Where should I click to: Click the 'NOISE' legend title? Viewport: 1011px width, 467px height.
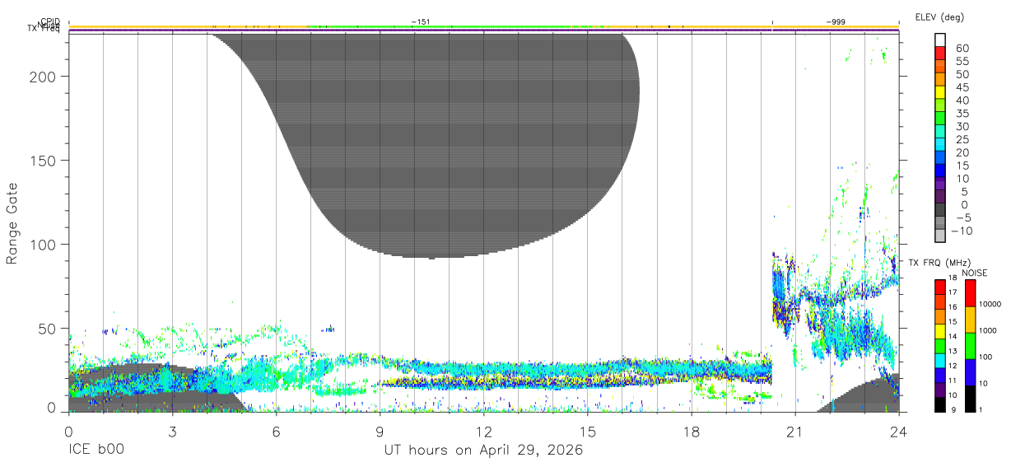[x=973, y=273]
